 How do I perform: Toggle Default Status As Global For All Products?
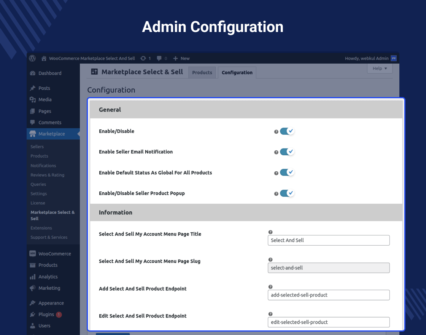pos(287,172)
